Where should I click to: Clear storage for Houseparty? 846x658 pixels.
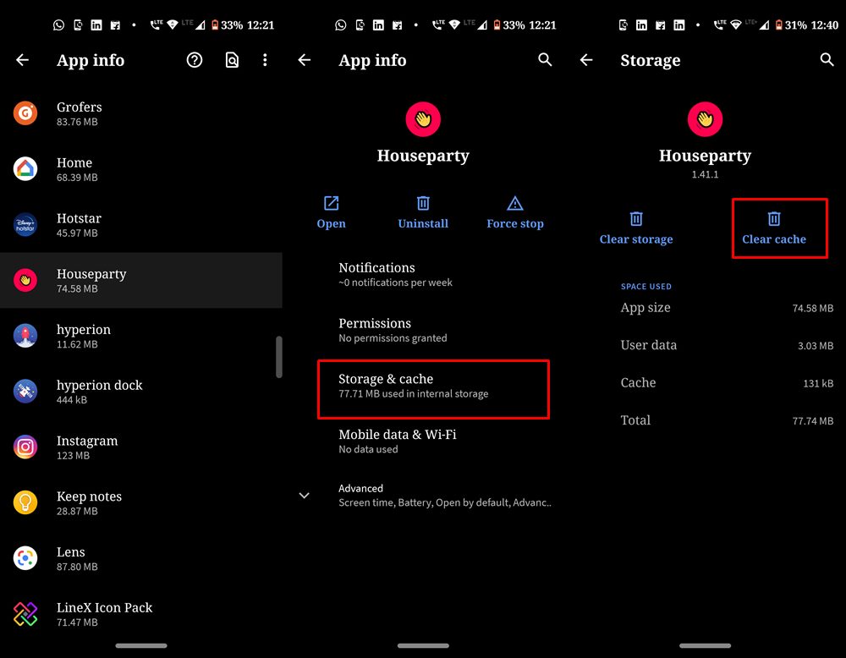636,228
